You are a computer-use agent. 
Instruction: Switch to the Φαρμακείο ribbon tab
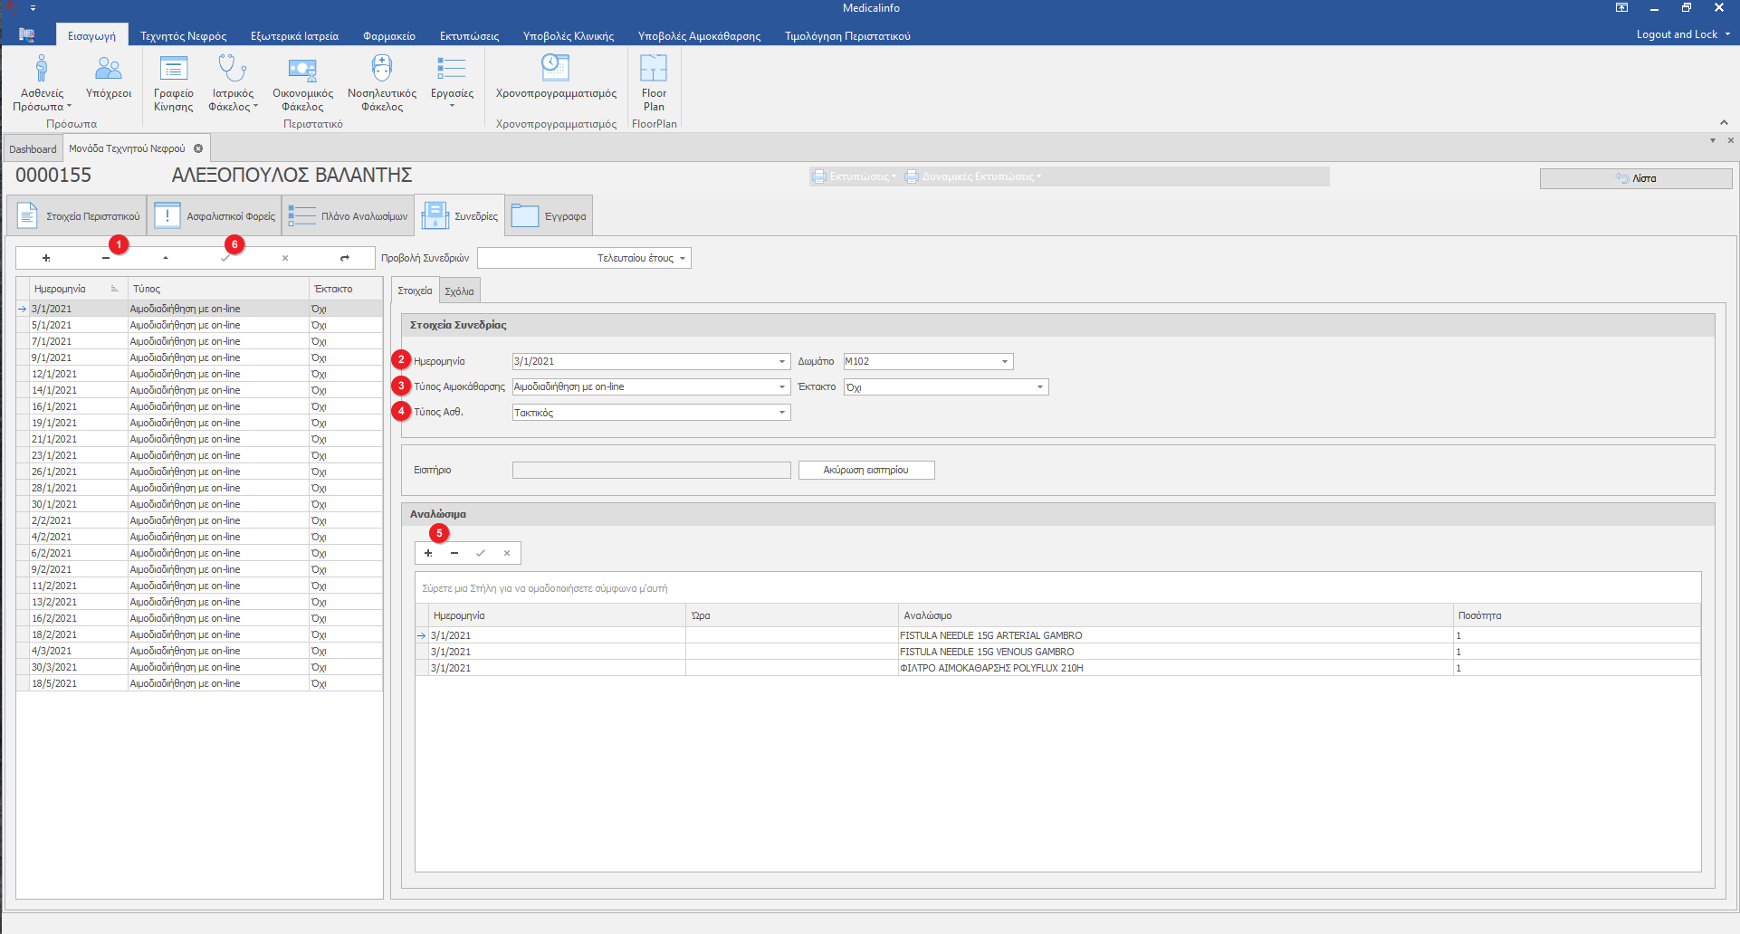pos(389,36)
